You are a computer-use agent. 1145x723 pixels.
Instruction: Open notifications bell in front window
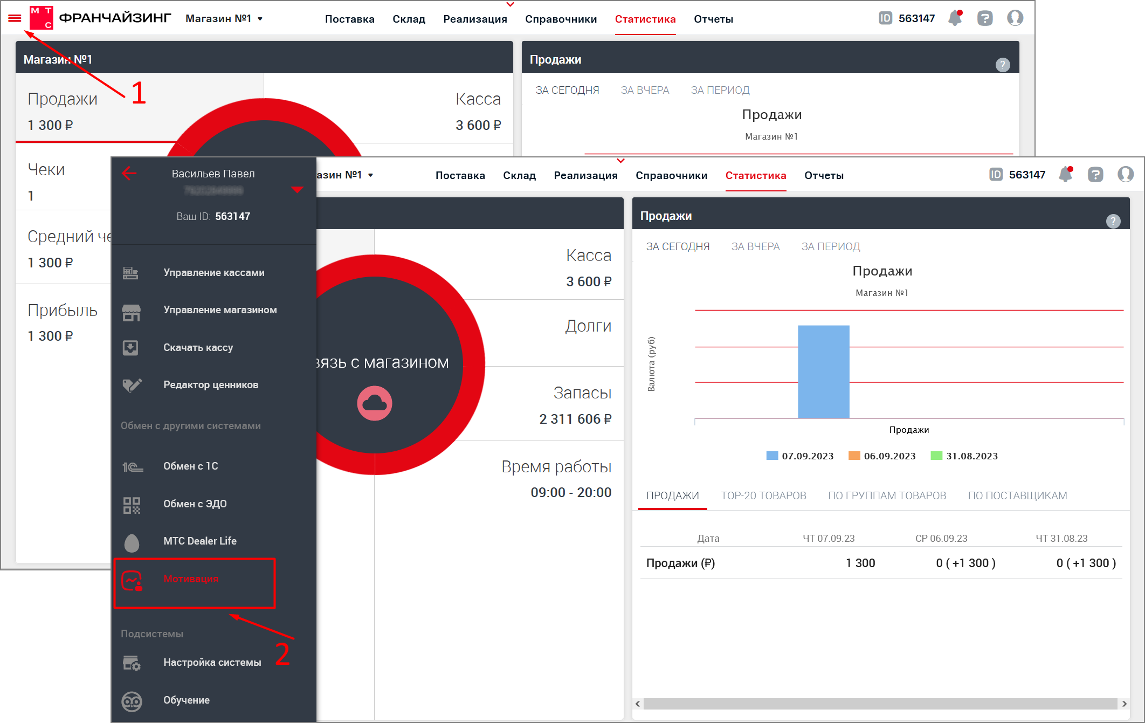click(x=1066, y=175)
